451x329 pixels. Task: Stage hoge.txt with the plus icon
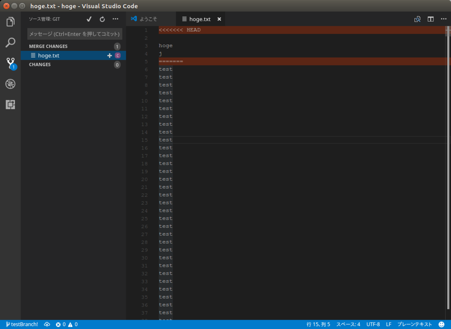(109, 55)
